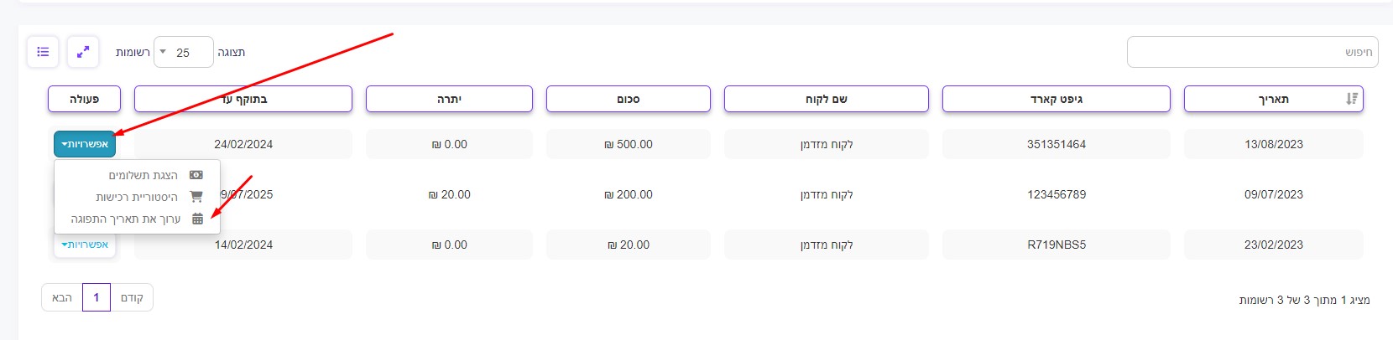Screen dimensions: 1393x340
Task: Select הצגת תשלומים from the options menu
Action: click(x=143, y=175)
